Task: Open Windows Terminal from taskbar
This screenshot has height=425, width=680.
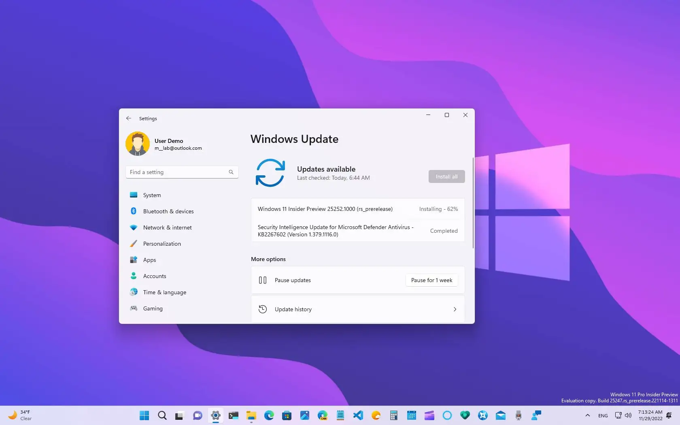Action: click(234, 415)
